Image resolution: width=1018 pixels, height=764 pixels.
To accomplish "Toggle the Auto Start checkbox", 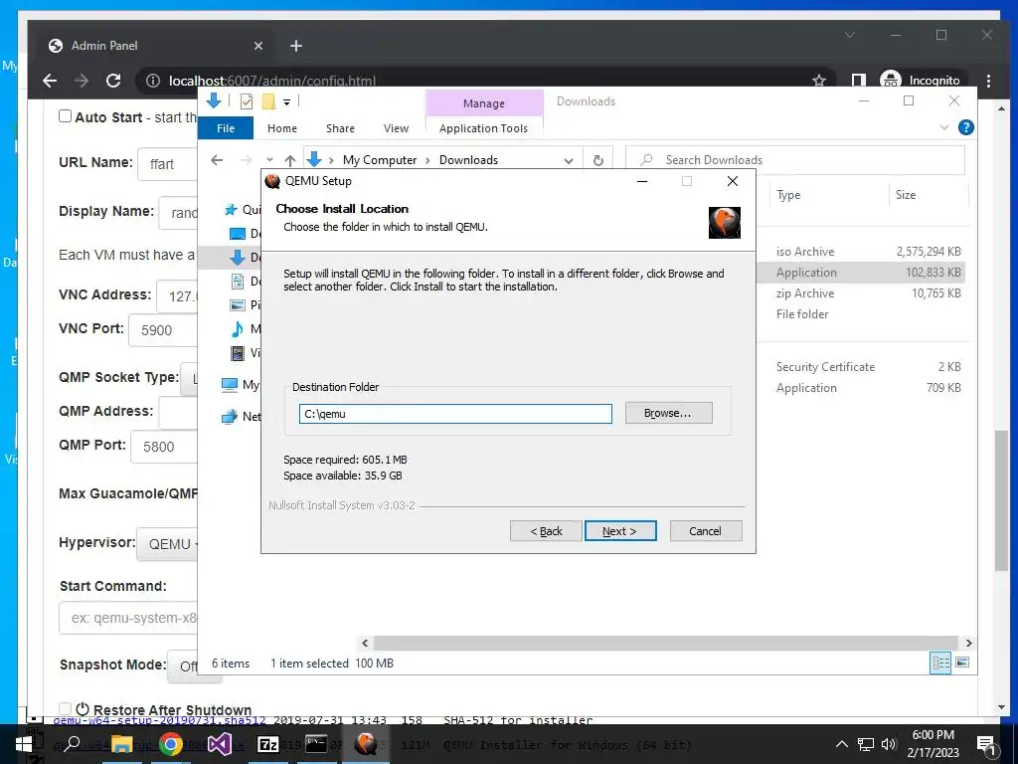I will click(x=65, y=115).
